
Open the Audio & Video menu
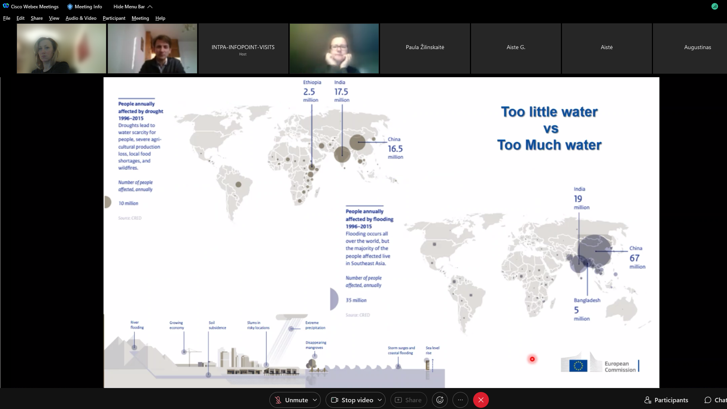[81, 18]
